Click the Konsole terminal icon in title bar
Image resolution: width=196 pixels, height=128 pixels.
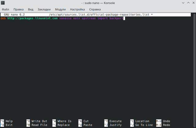pyautogui.click(x=3, y=3)
